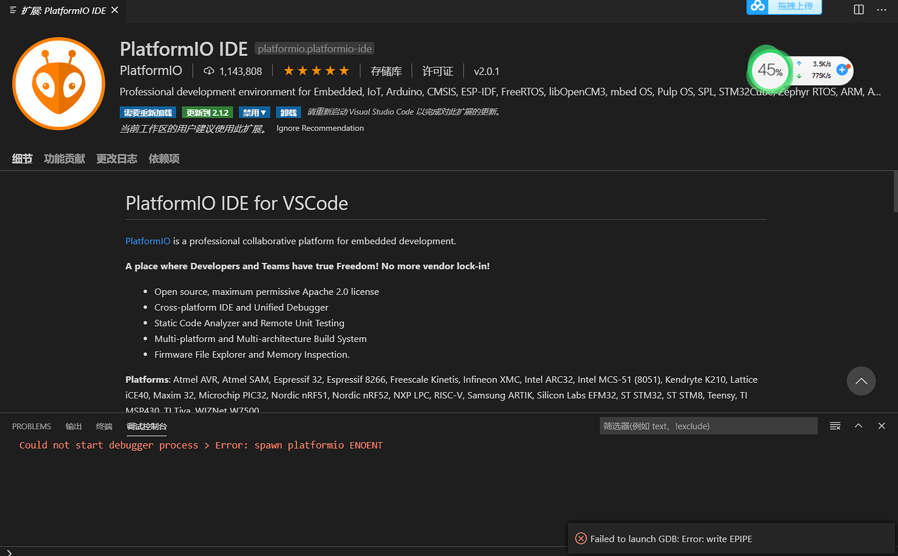Click the five-star rating
898x556 pixels.
pyautogui.click(x=316, y=71)
